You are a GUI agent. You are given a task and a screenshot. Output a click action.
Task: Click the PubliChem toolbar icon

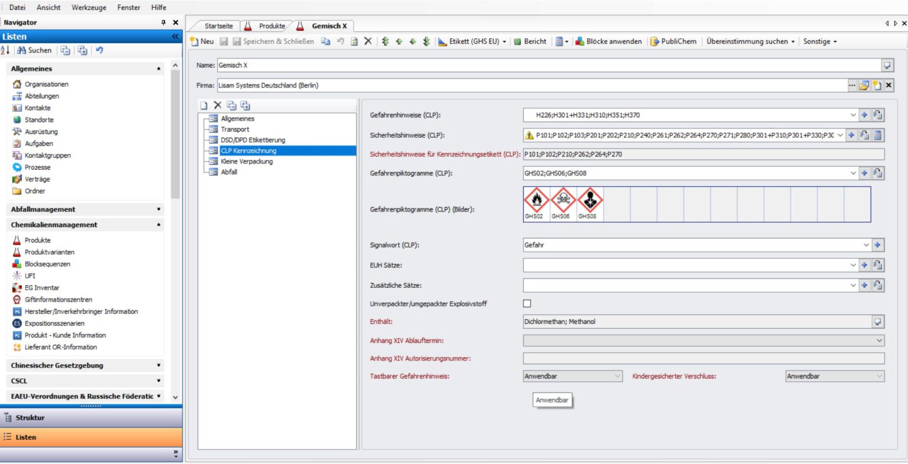click(x=654, y=41)
